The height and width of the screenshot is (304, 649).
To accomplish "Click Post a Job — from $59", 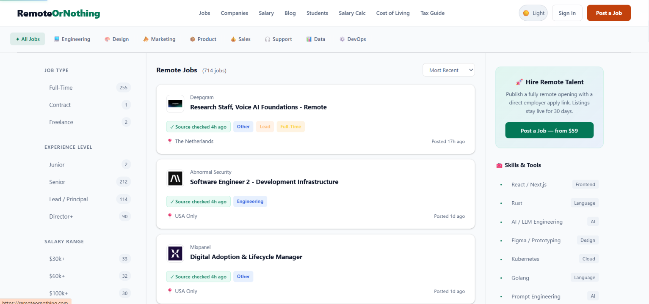I will 550,131.
